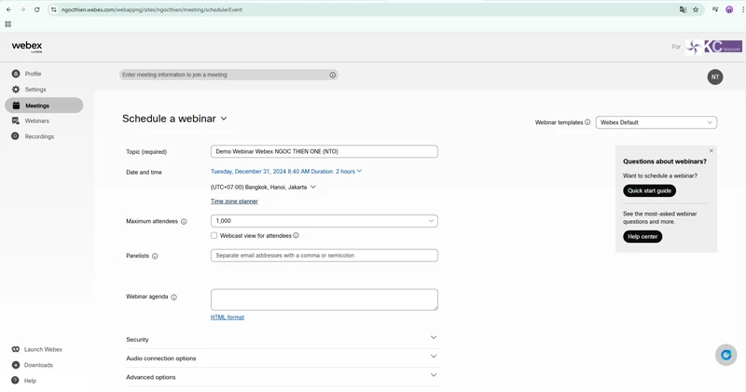Click the Help center button

[642, 236]
